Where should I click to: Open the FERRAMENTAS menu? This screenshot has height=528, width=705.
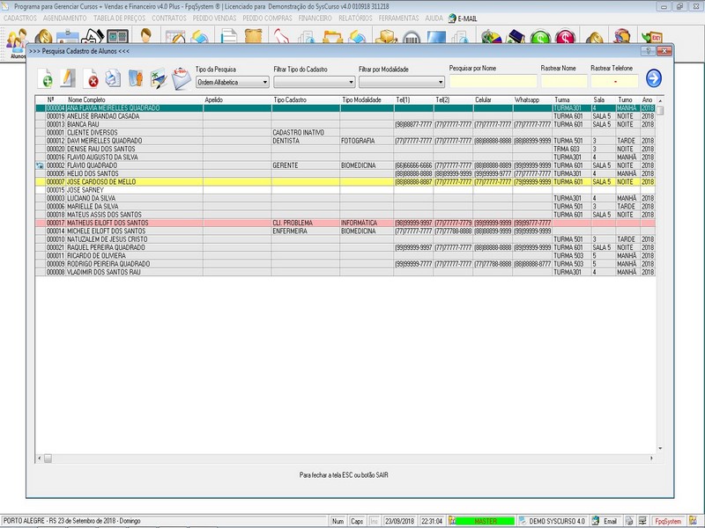[398, 18]
